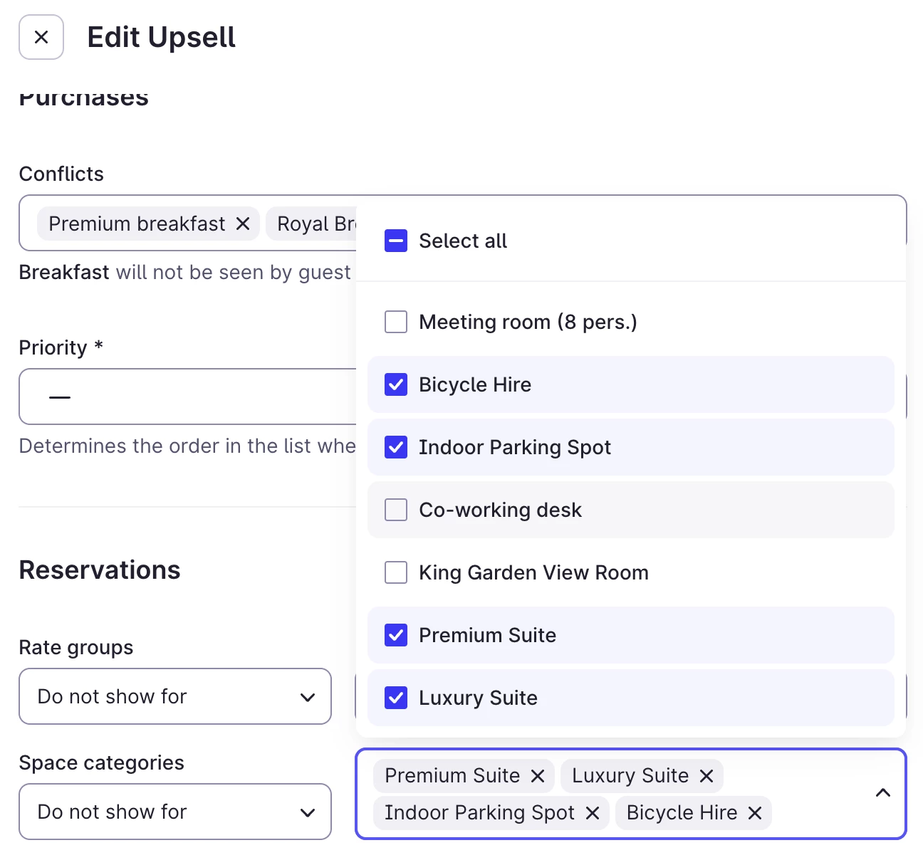Remove the Luxury Suite tag
The image size is (923, 860).
coord(706,776)
